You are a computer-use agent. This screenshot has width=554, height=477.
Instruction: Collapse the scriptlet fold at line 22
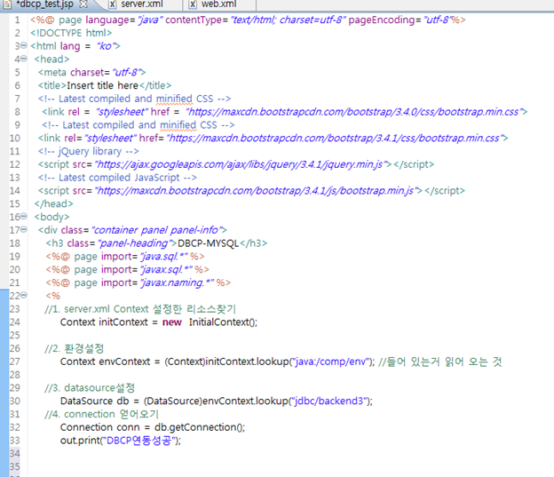(24, 295)
